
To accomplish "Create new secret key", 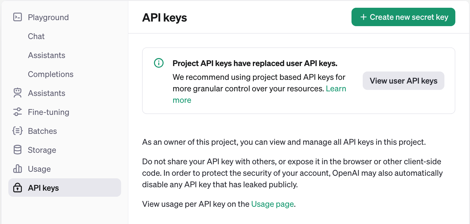I will click(403, 17).
